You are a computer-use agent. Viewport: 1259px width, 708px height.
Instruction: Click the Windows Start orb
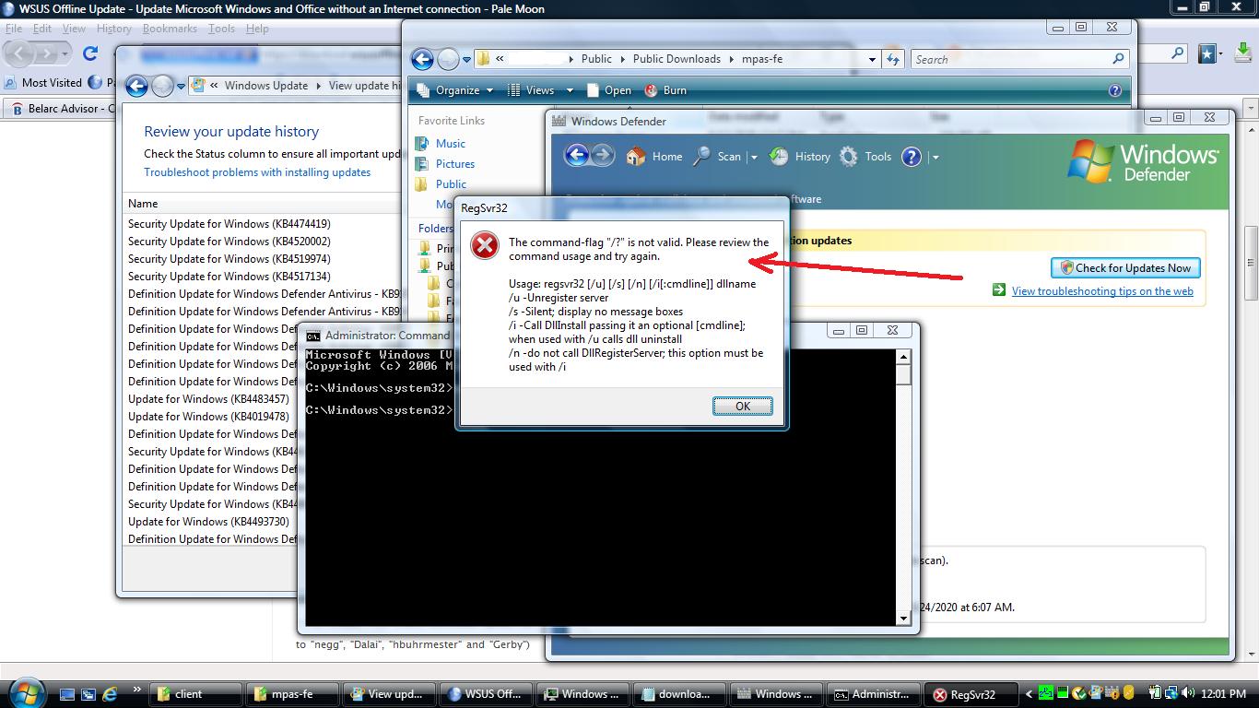(x=25, y=692)
